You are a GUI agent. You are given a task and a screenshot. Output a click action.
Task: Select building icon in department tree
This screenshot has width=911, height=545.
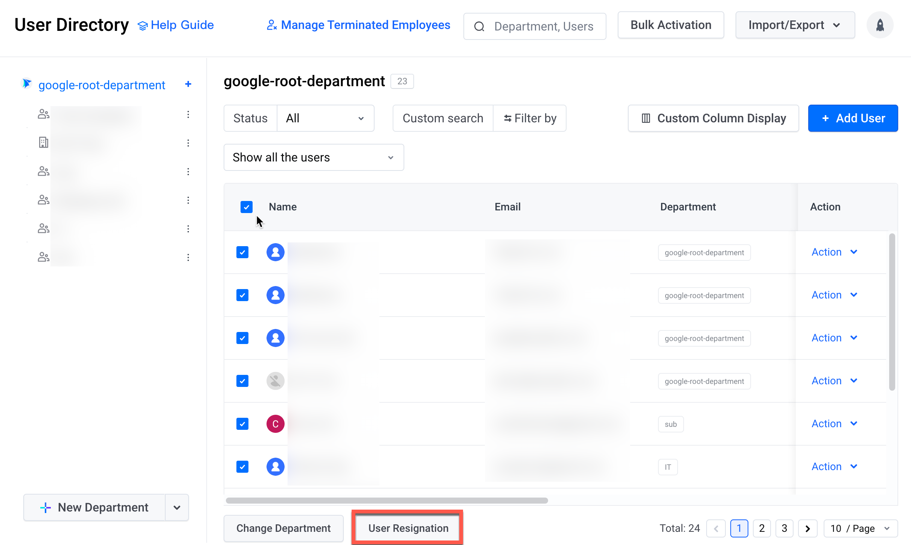tap(44, 142)
